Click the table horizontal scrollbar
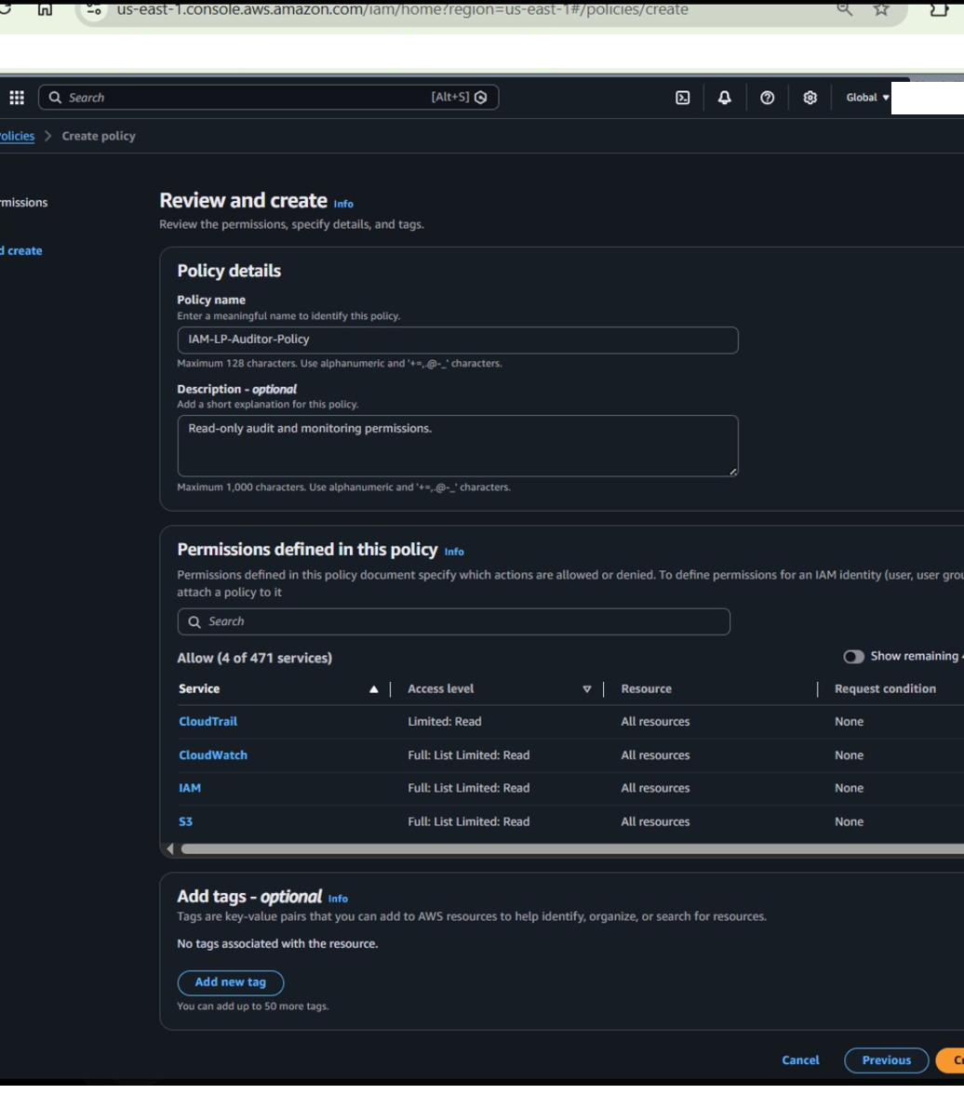This screenshot has width=964, height=1094. (572, 849)
